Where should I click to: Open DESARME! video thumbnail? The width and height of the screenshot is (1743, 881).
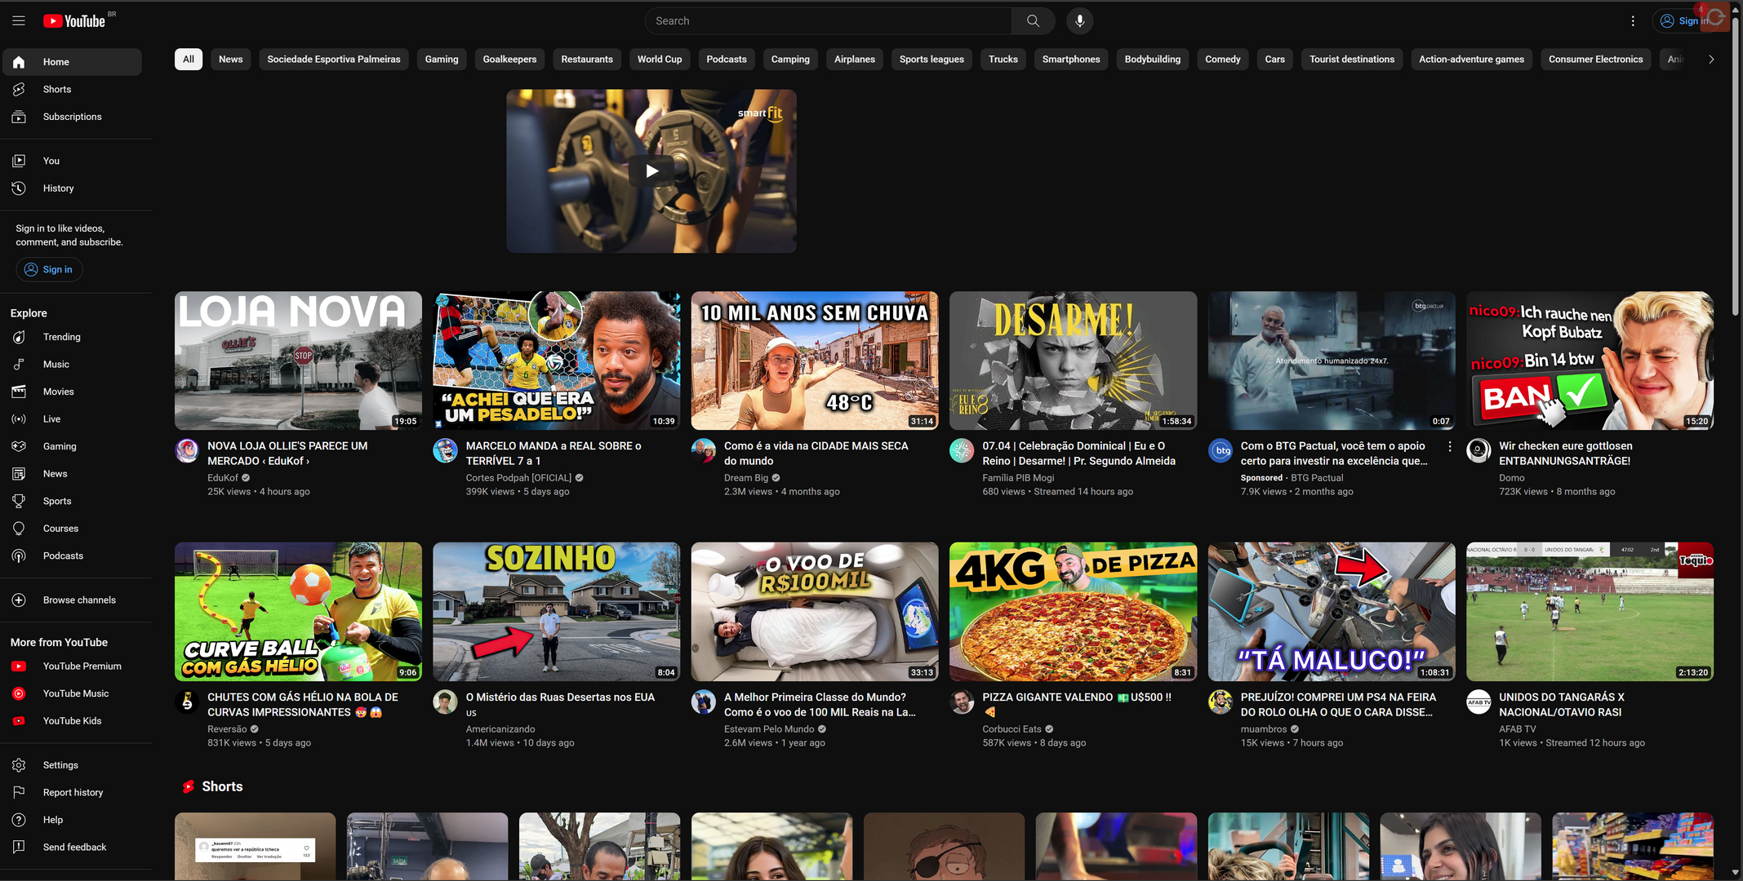(x=1073, y=361)
